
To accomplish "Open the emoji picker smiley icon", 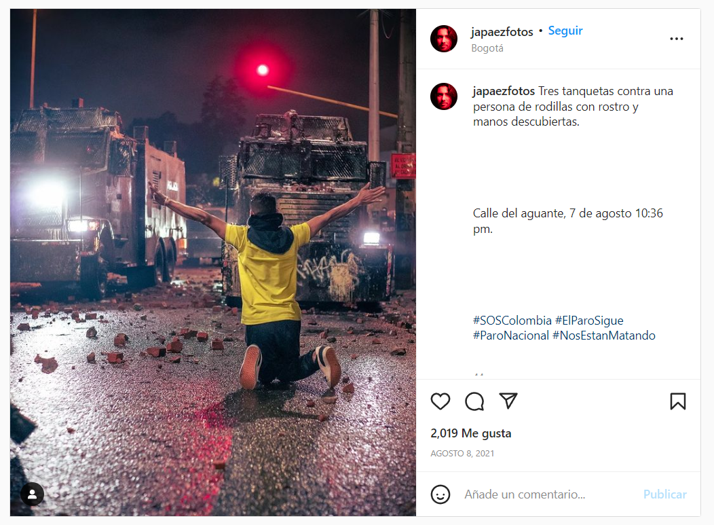I will pyautogui.click(x=440, y=494).
